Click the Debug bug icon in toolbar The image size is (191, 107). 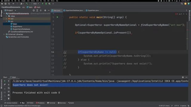click(x=46, y=4)
